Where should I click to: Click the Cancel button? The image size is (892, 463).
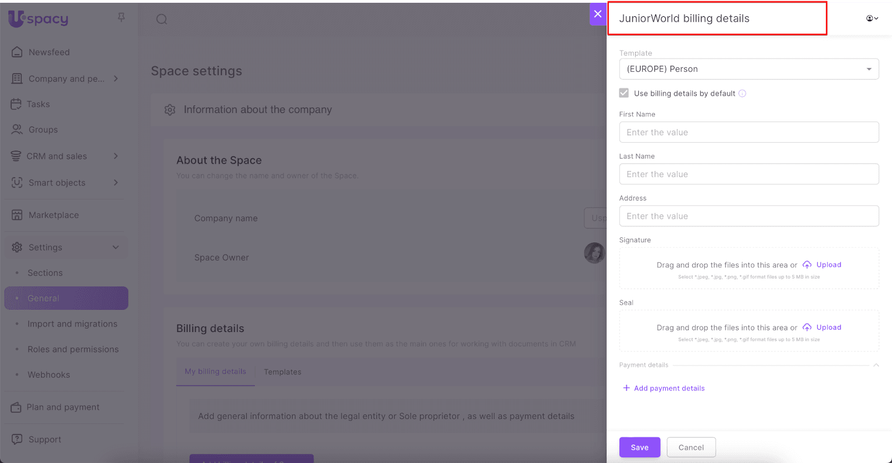(x=691, y=447)
